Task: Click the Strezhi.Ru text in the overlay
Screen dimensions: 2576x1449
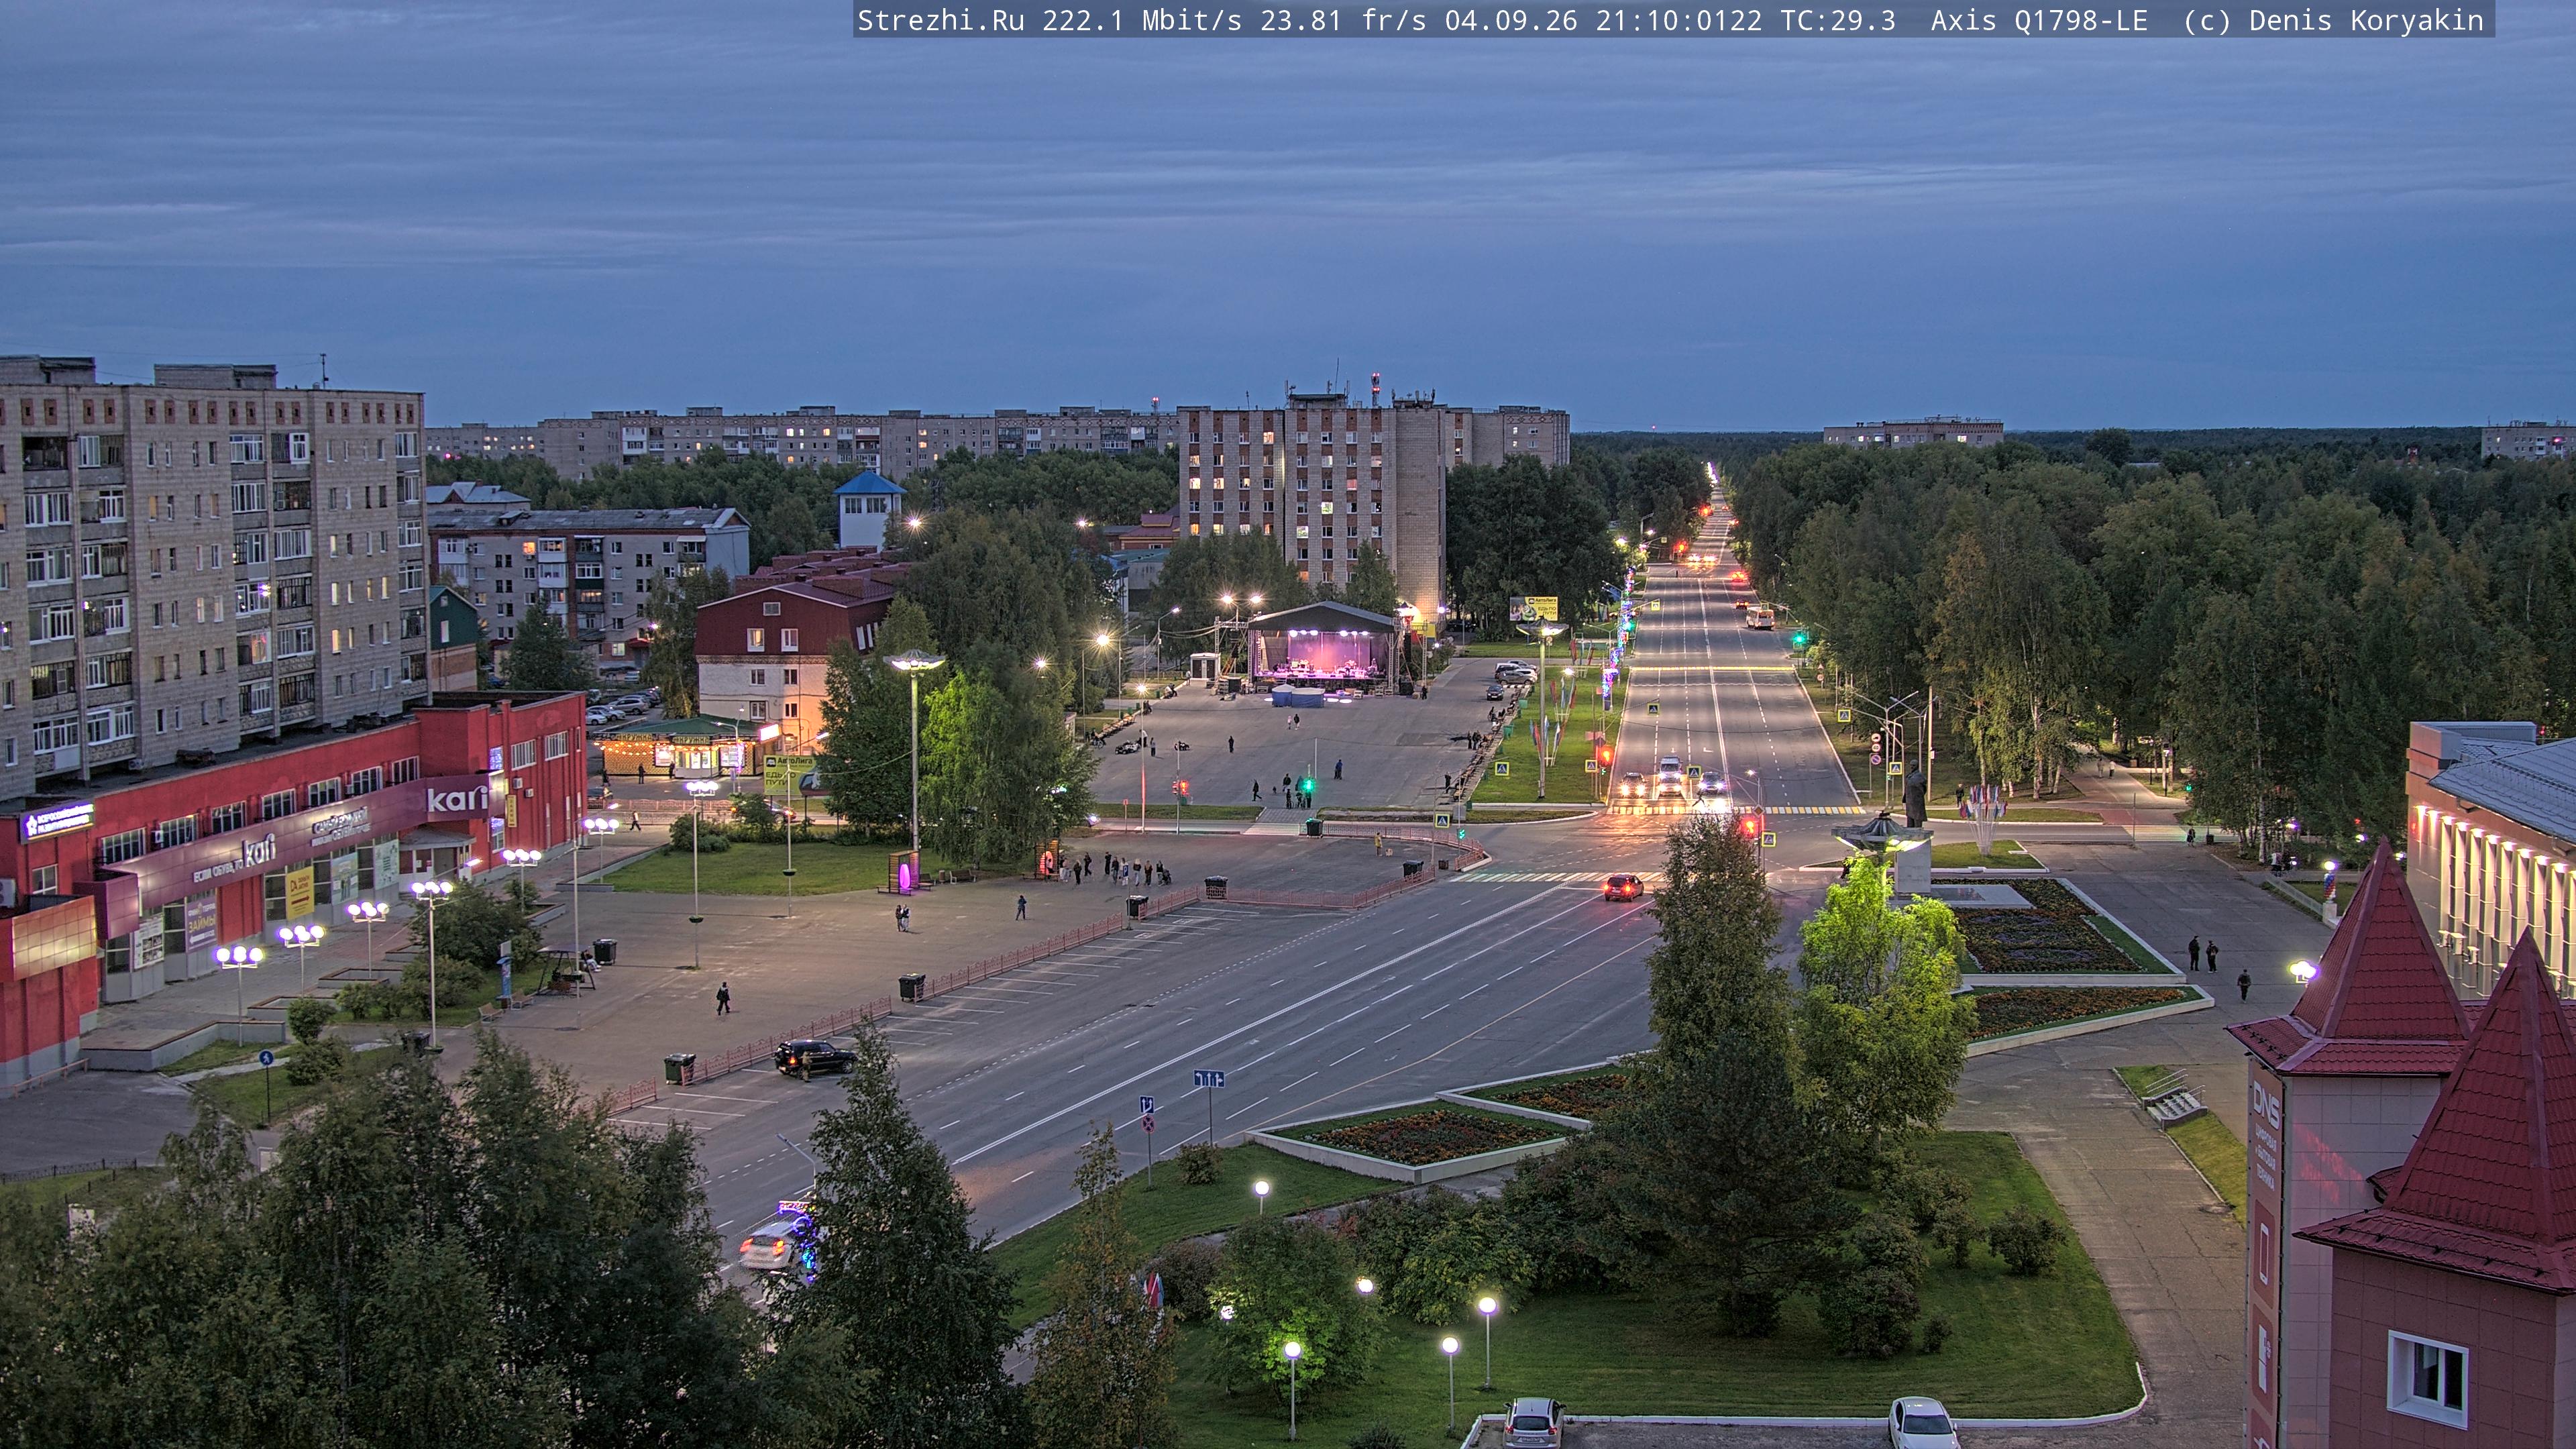Action: point(940,20)
